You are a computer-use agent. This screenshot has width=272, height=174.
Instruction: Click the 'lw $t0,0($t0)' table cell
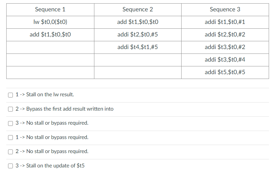point(50,22)
